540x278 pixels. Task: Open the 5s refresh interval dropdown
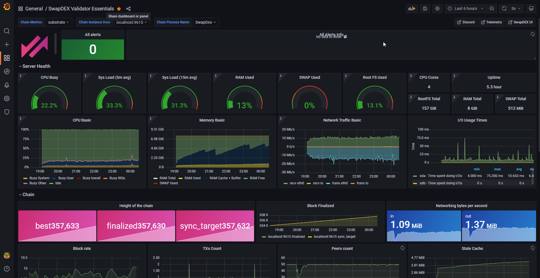click(516, 8)
